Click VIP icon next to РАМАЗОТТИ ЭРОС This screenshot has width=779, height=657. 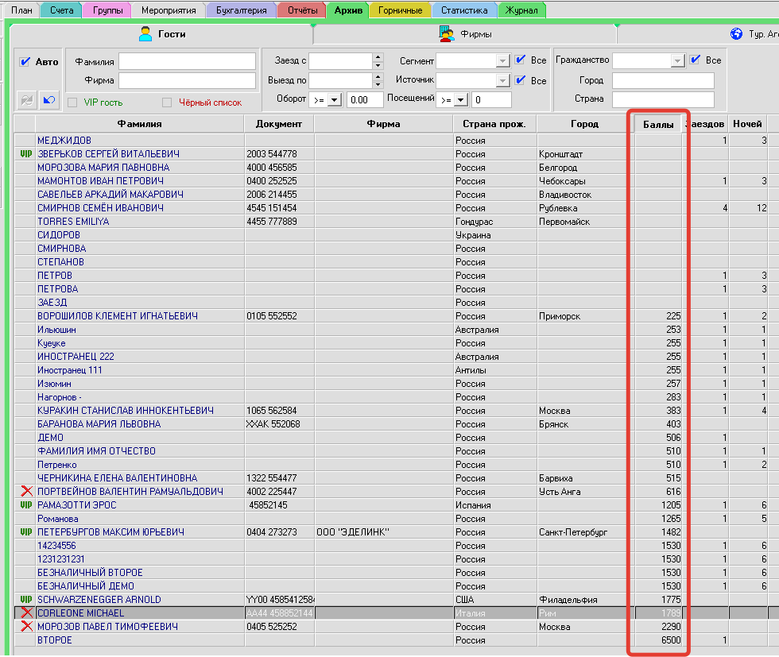(25, 505)
